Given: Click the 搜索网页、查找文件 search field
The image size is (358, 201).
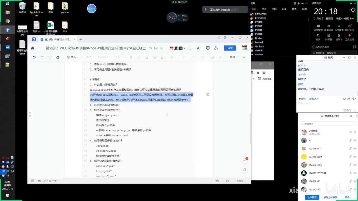Looking at the screenshot, I should pyautogui.click(x=334, y=52).
